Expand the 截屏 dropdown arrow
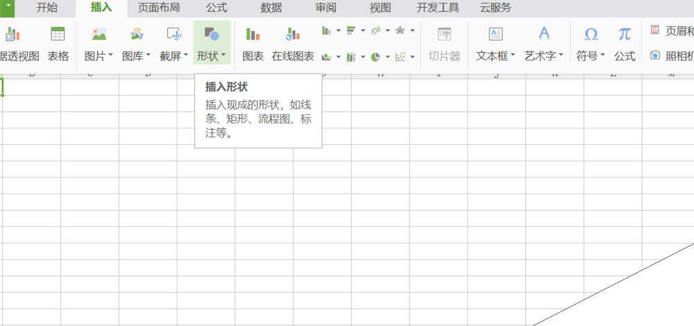 (186, 55)
